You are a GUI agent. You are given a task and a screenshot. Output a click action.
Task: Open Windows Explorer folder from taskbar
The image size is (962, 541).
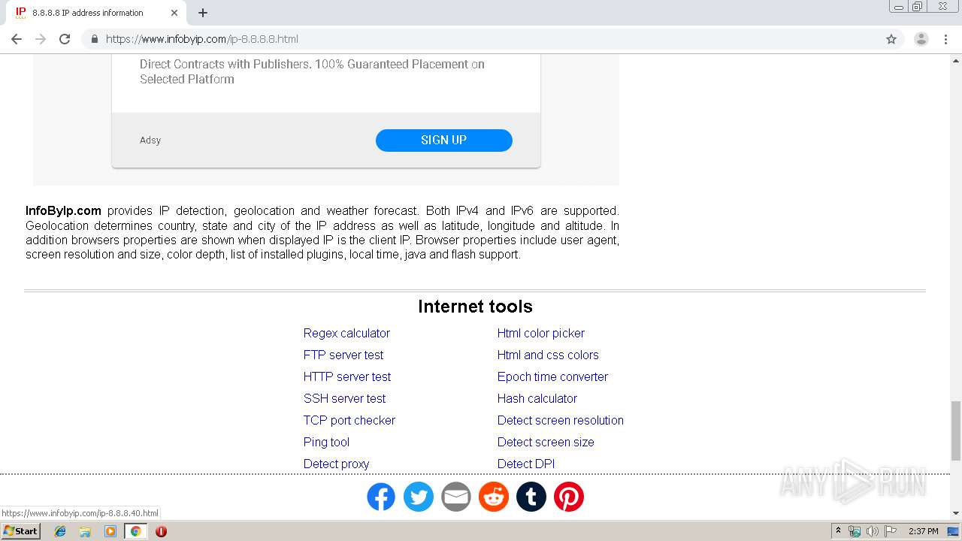85,531
